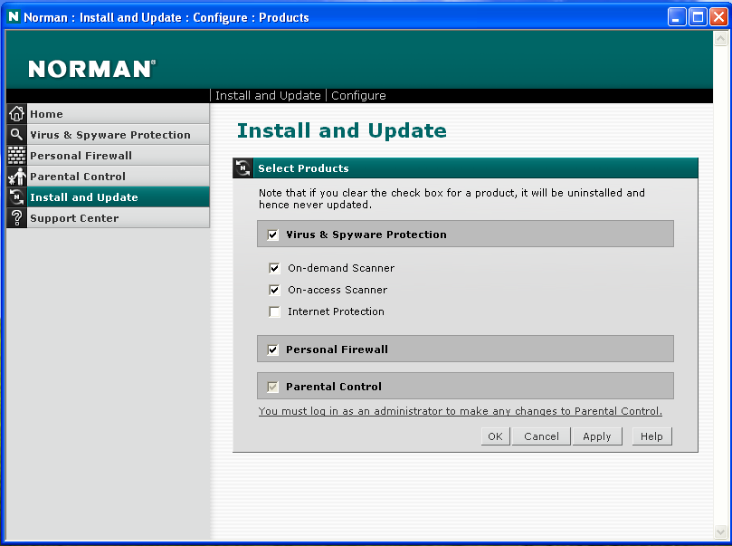
Task: Click the Install and Update sidebar icon
Action: point(16,197)
